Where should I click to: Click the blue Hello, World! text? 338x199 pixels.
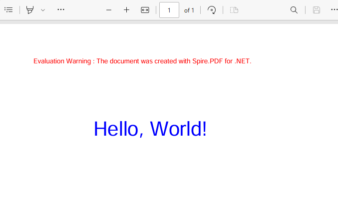click(x=150, y=129)
